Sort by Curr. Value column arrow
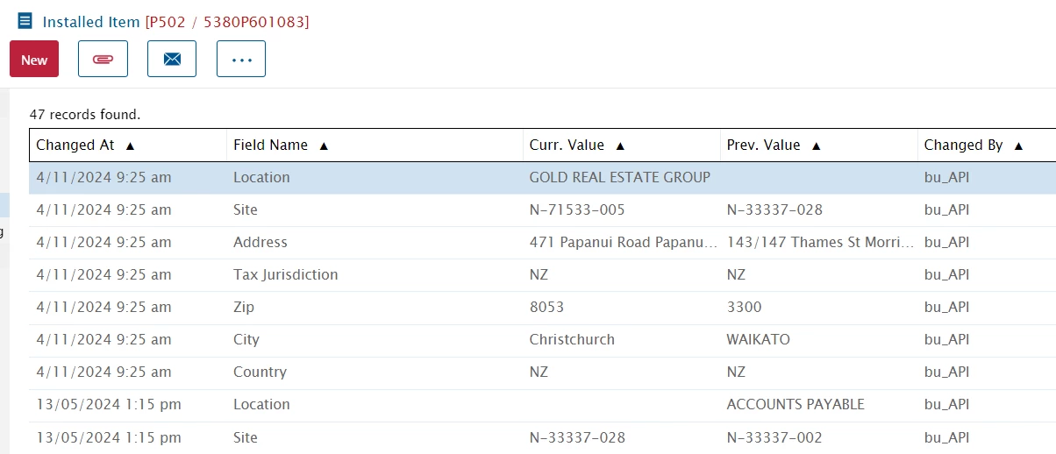The width and height of the screenshot is (1056, 454). coord(620,145)
